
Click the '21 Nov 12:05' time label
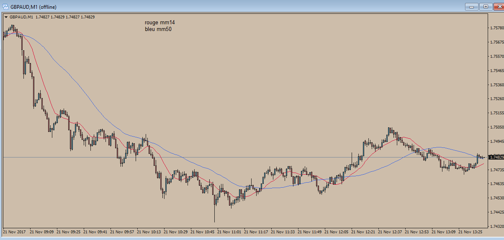click(337, 232)
